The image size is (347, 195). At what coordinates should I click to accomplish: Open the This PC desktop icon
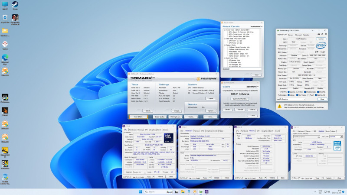pyautogui.click(x=5, y=5)
